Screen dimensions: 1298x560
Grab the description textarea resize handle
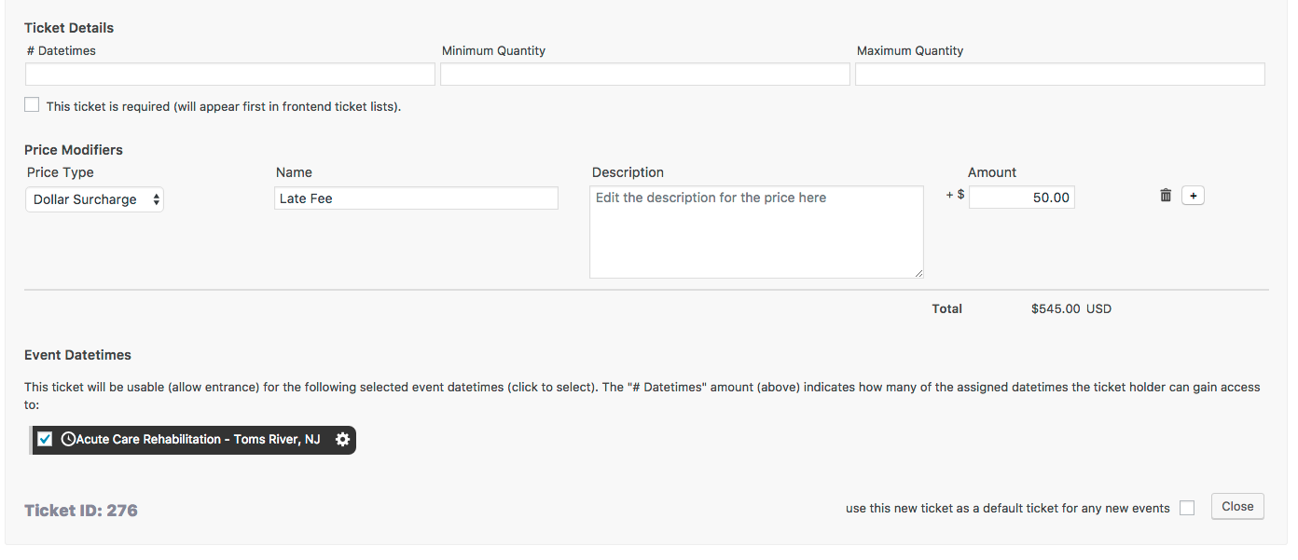918,273
